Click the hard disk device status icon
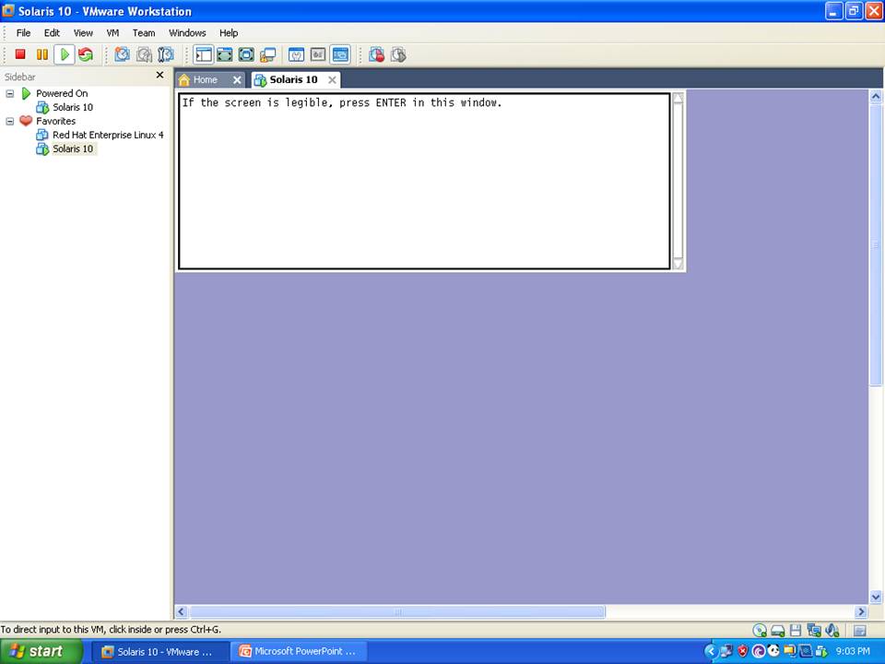Image resolution: width=885 pixels, height=664 pixels. (778, 630)
